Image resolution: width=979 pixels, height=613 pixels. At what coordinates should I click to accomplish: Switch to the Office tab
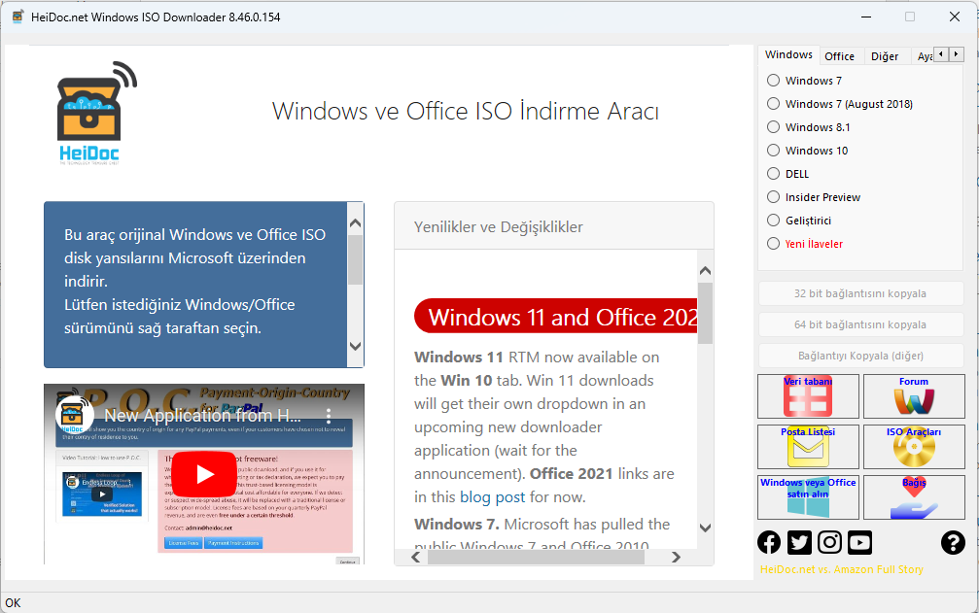coord(840,56)
